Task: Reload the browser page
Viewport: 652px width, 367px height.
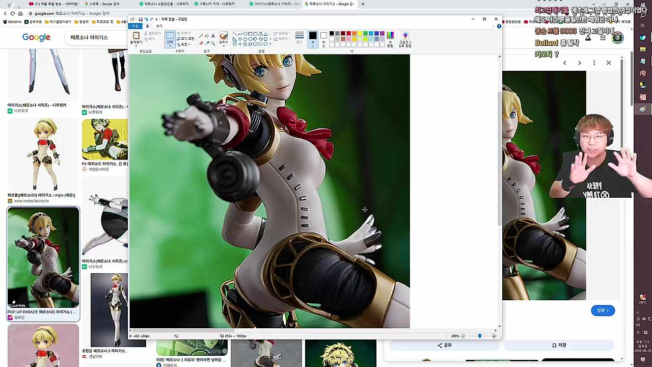Action: click(x=13, y=13)
